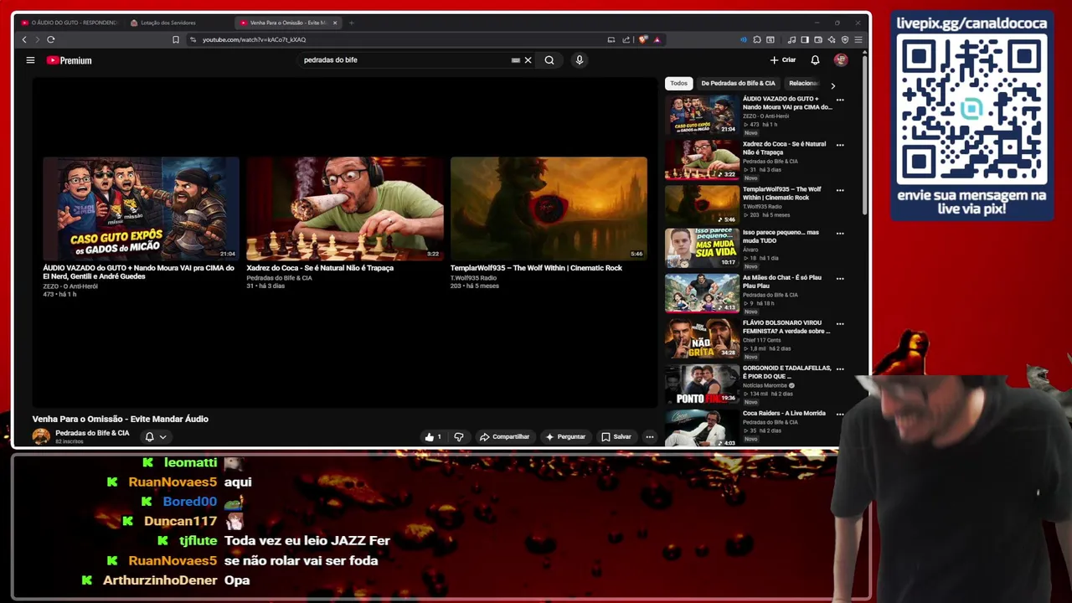Open Isso parece pequeno sidebar thumbnail
1072x603 pixels.
702,248
